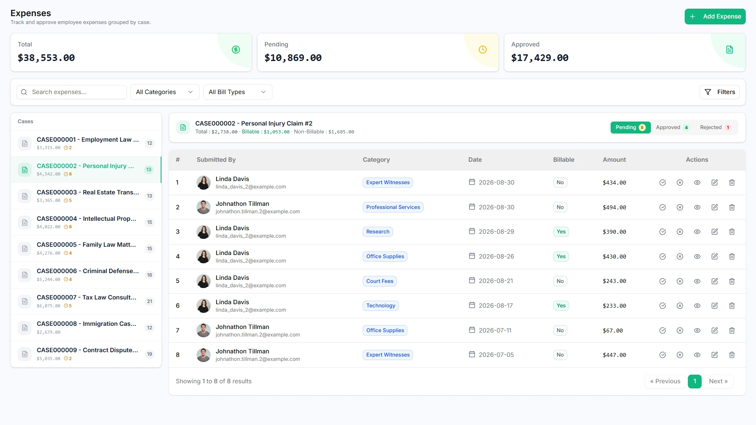Click the Professional Services category tag
This screenshot has width=756, height=425.
[x=393, y=207]
